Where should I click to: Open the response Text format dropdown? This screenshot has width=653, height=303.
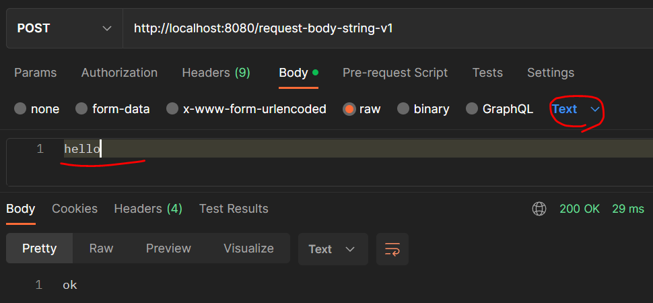[333, 249]
